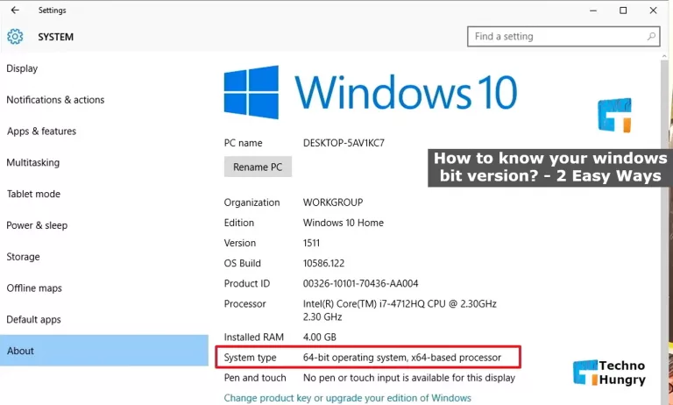673x405 pixels.
Task: Open the Display settings page
Action: point(22,68)
